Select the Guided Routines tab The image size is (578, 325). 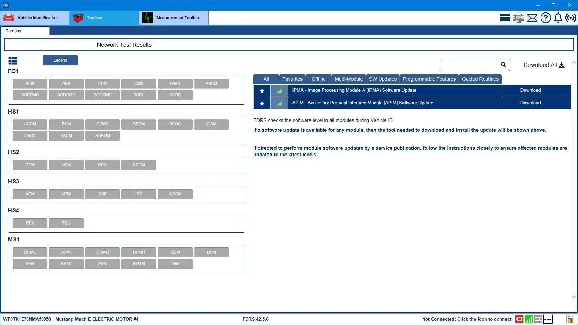480,79
